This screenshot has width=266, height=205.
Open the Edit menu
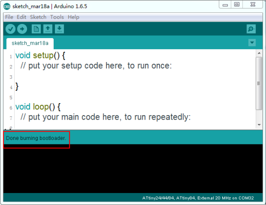click(21, 17)
